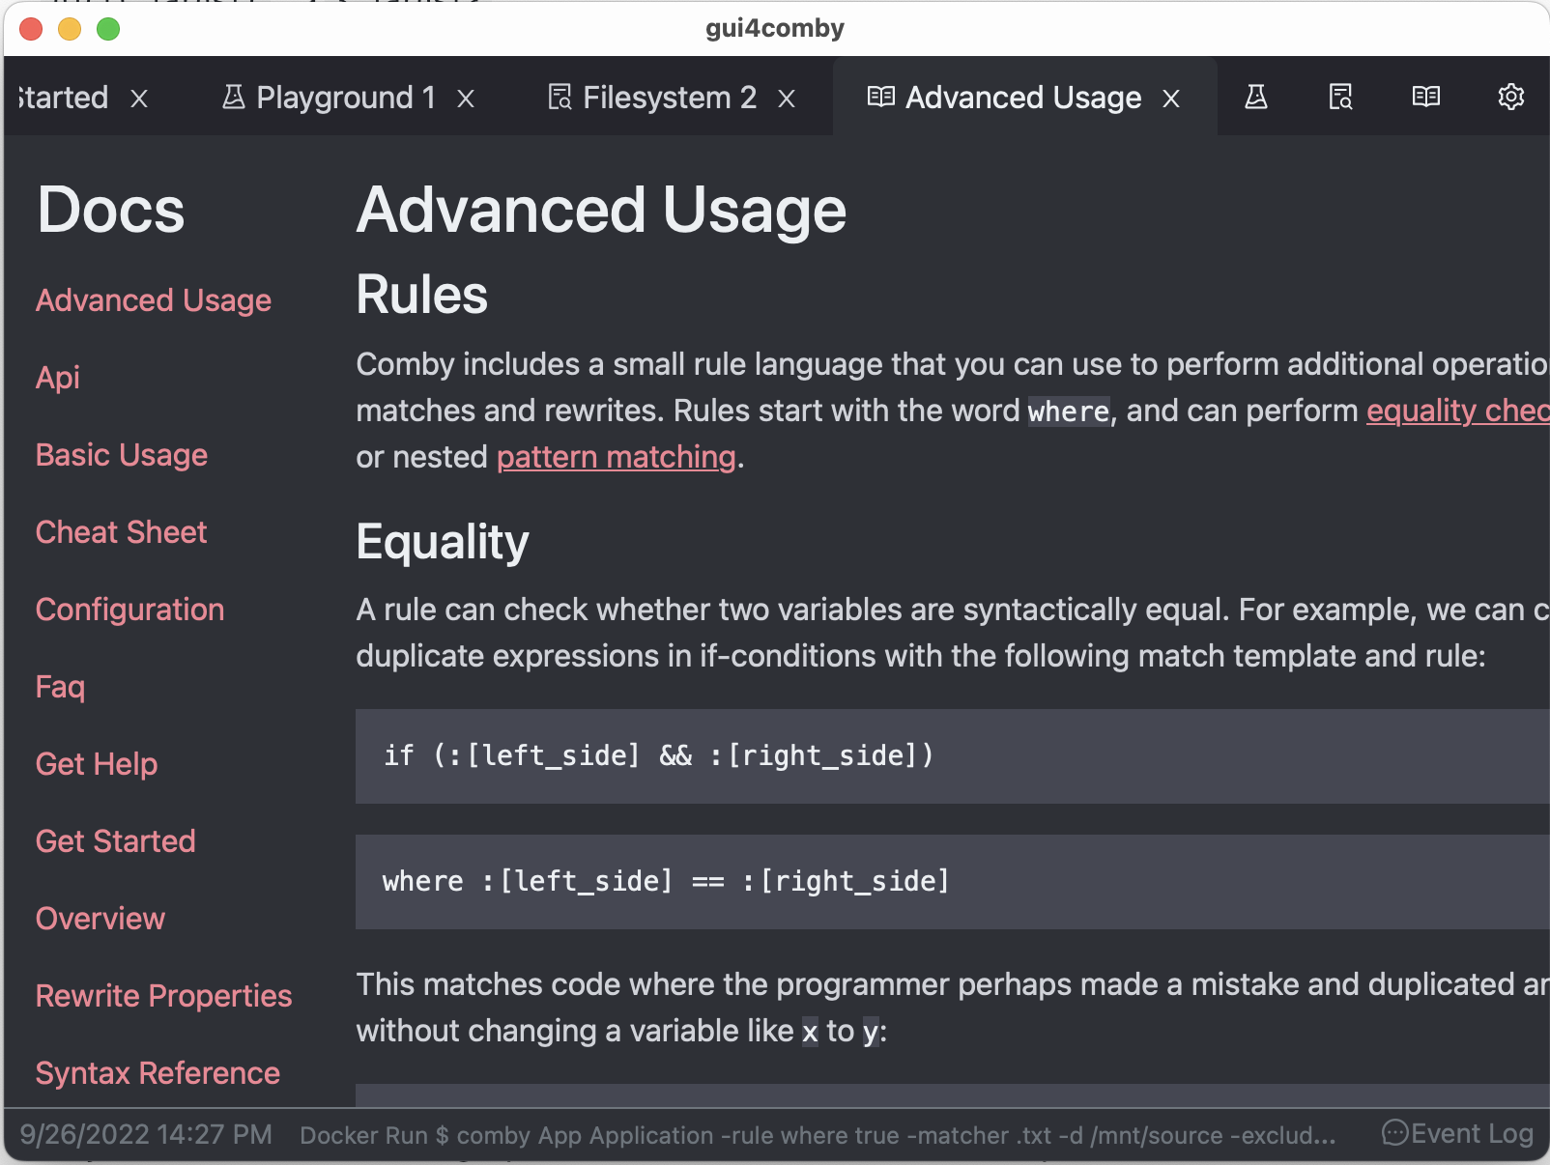Click the 'where :[left_side] == :[right_side]' code block
1550x1165 pixels.
(x=953, y=882)
